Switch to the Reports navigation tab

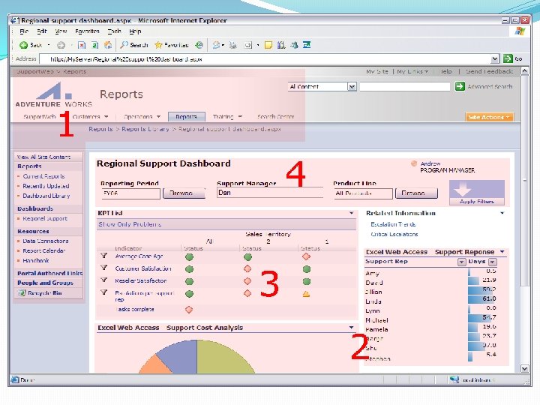186,117
